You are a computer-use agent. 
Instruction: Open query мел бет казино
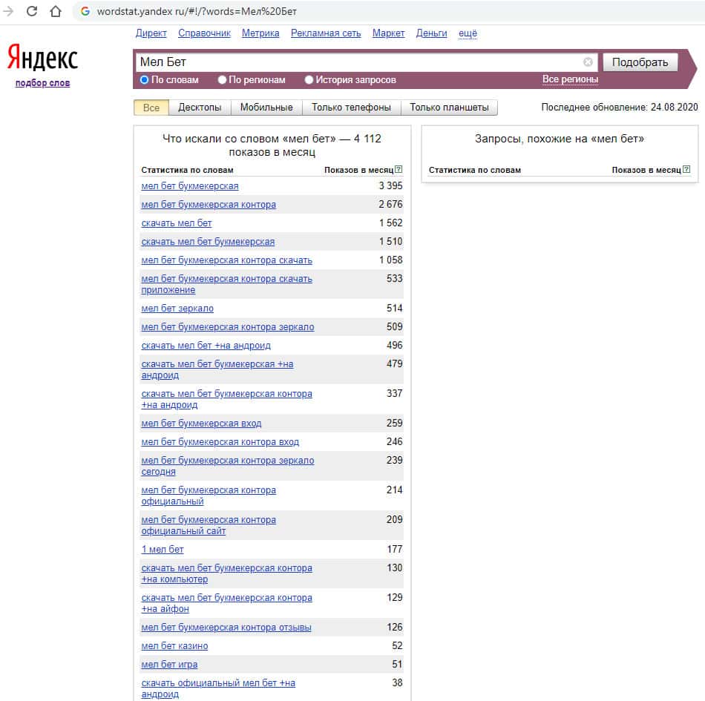tap(174, 645)
